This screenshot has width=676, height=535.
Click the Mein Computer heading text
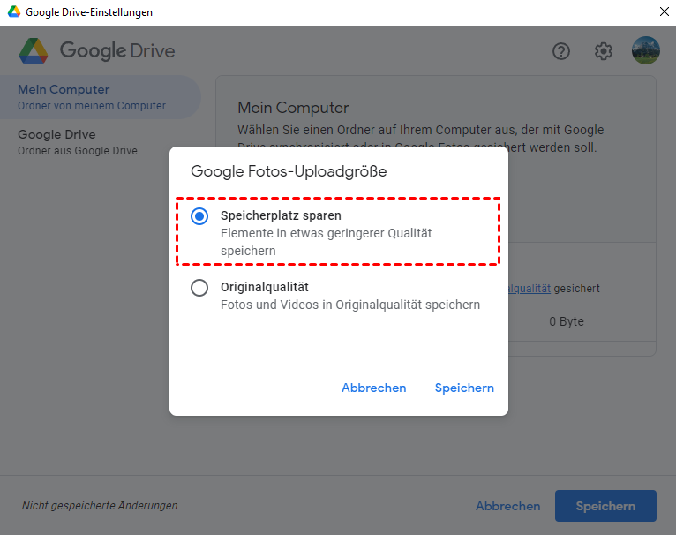[x=293, y=108]
